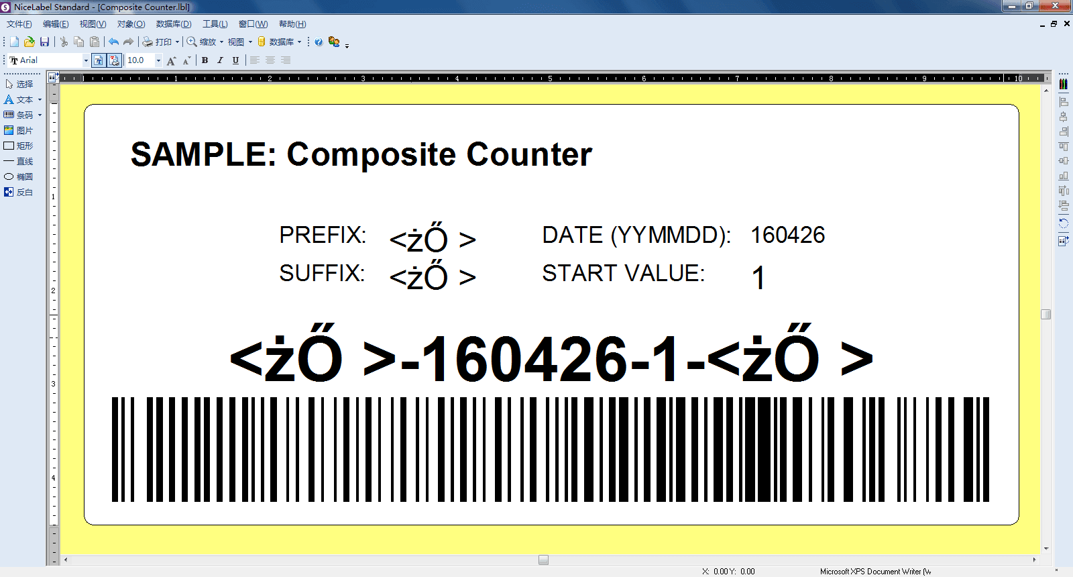Open the font size 10.0 dropdown

tap(158, 60)
